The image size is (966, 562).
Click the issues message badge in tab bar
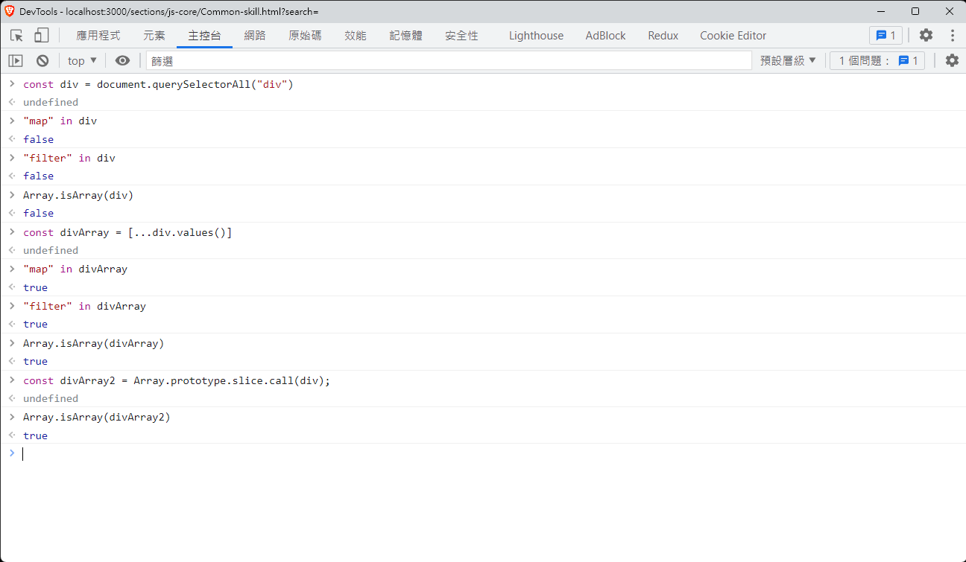pos(885,35)
